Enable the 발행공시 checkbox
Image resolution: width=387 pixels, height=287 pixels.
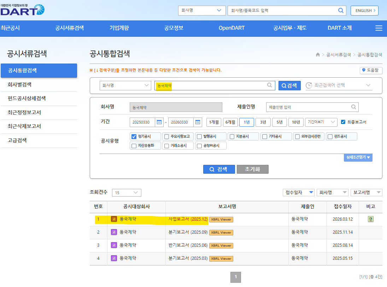(x=199, y=136)
